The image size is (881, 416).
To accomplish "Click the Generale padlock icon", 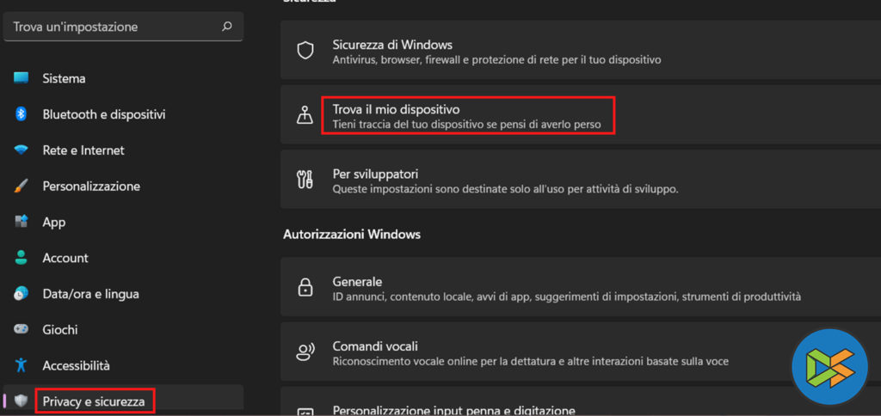I will click(x=305, y=288).
